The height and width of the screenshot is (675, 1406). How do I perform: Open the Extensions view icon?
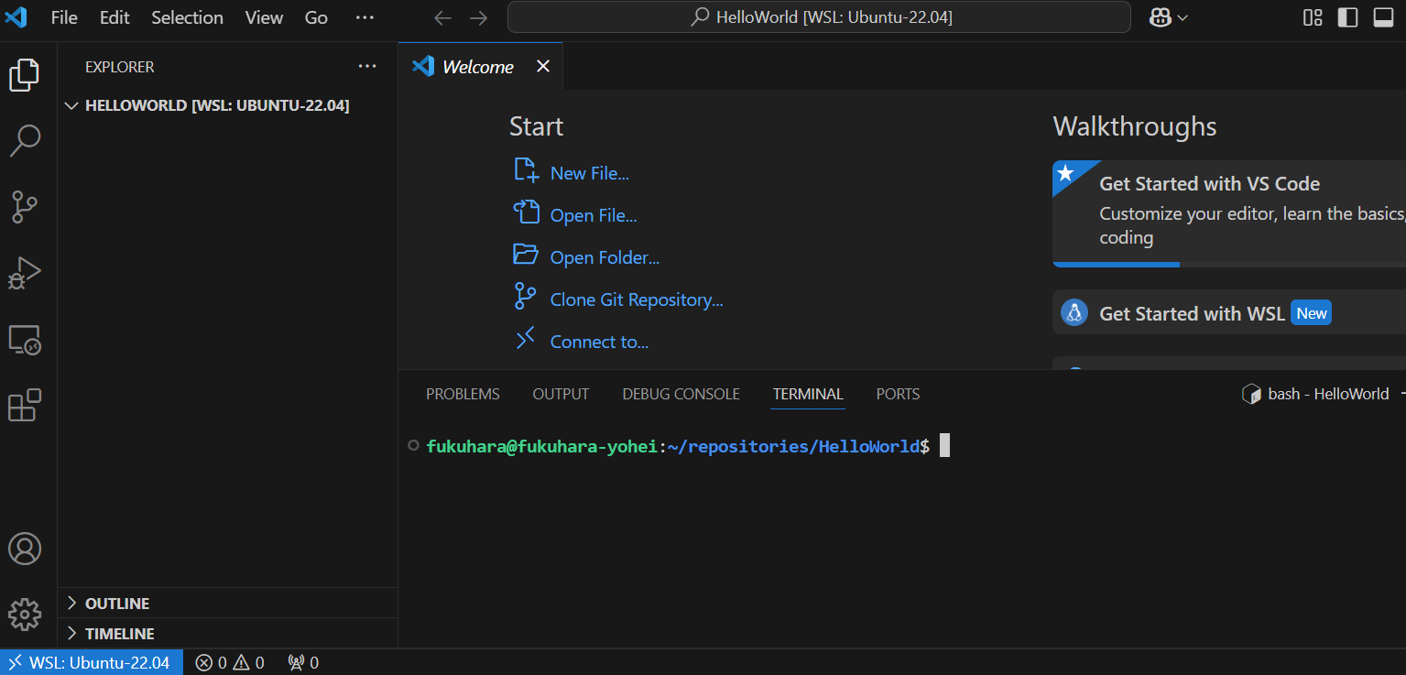pyautogui.click(x=25, y=405)
